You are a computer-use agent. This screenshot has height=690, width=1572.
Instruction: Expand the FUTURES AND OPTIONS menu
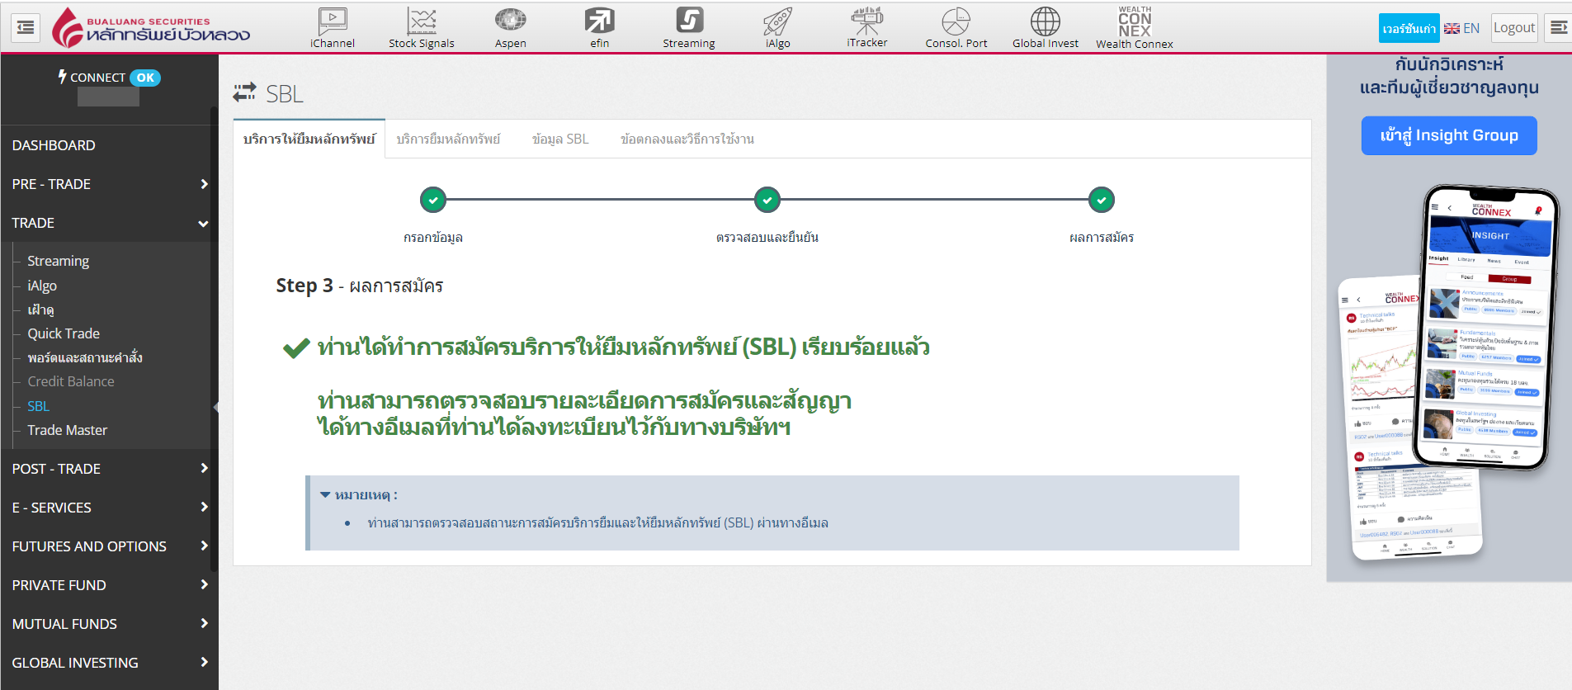[109, 546]
